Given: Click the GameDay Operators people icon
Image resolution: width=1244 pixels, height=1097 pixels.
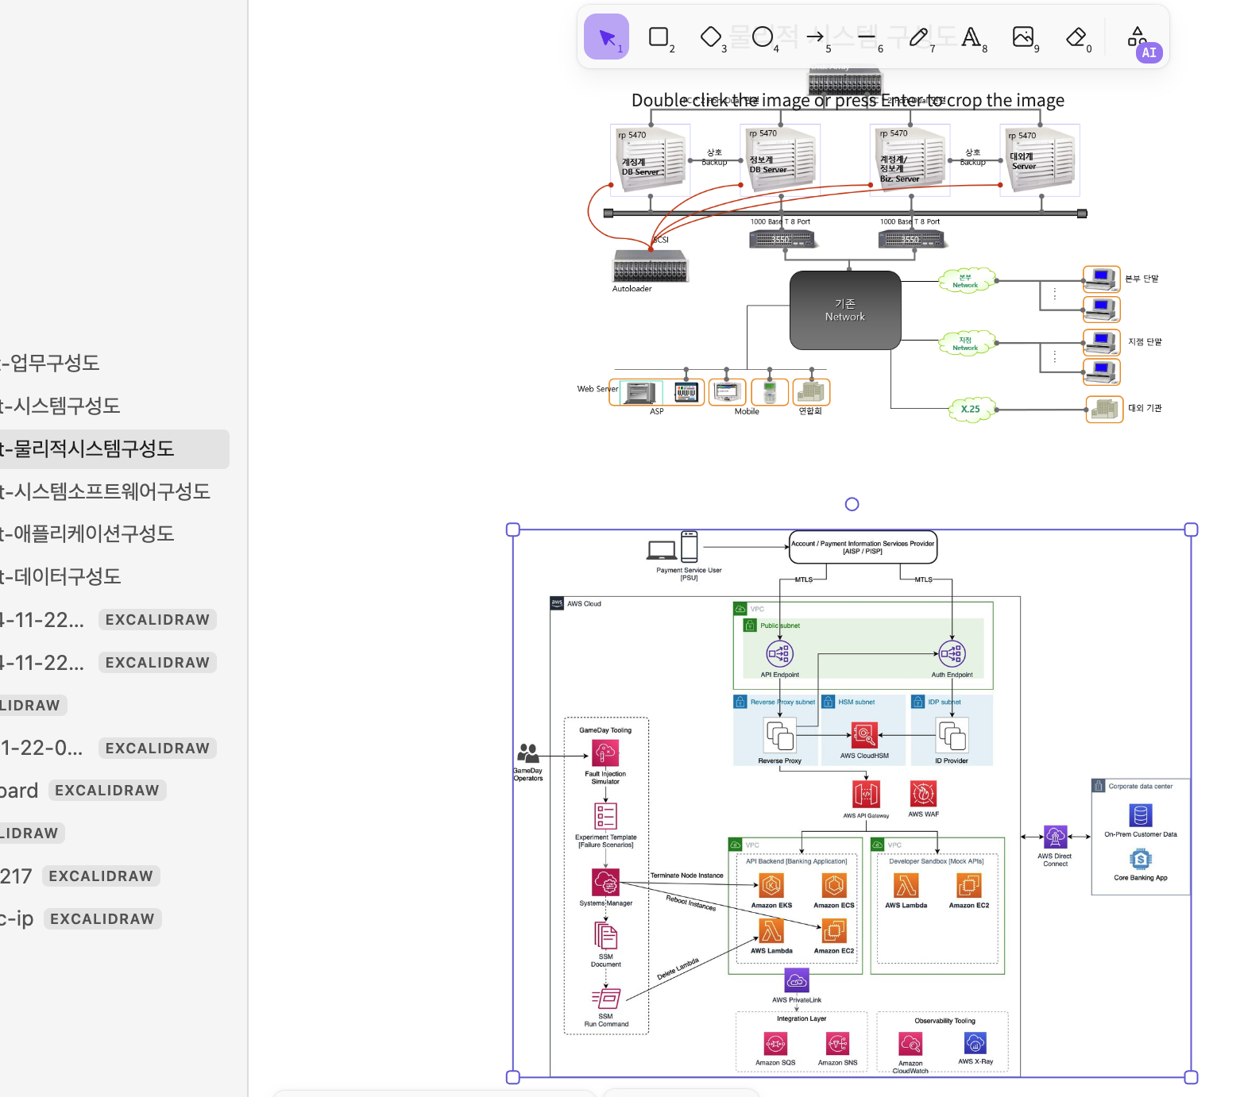Looking at the screenshot, I should coord(528,753).
